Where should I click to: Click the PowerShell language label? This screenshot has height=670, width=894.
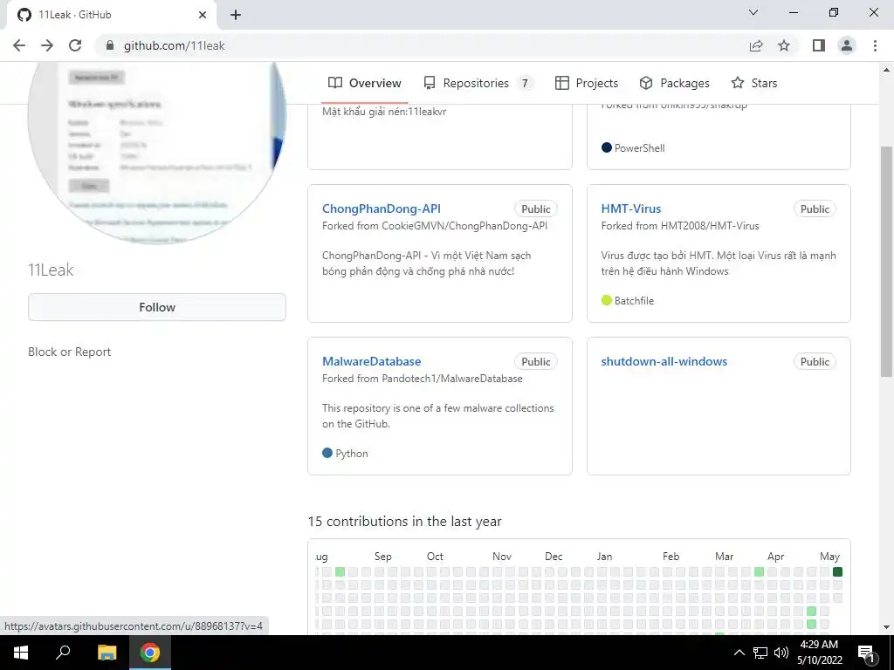coord(640,148)
